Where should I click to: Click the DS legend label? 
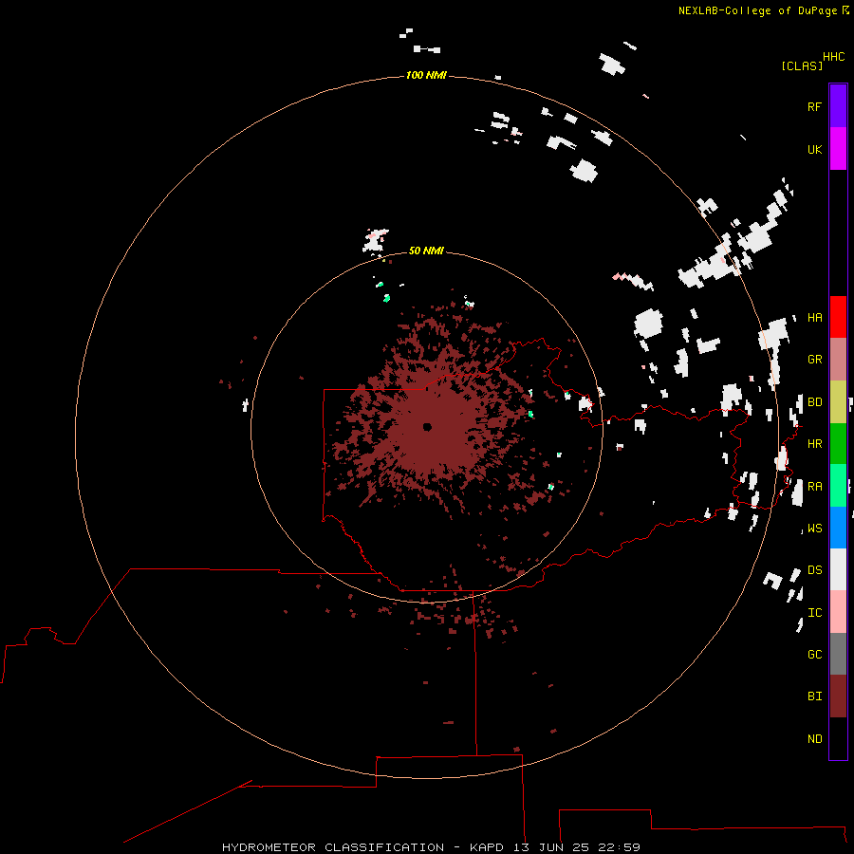tap(814, 569)
